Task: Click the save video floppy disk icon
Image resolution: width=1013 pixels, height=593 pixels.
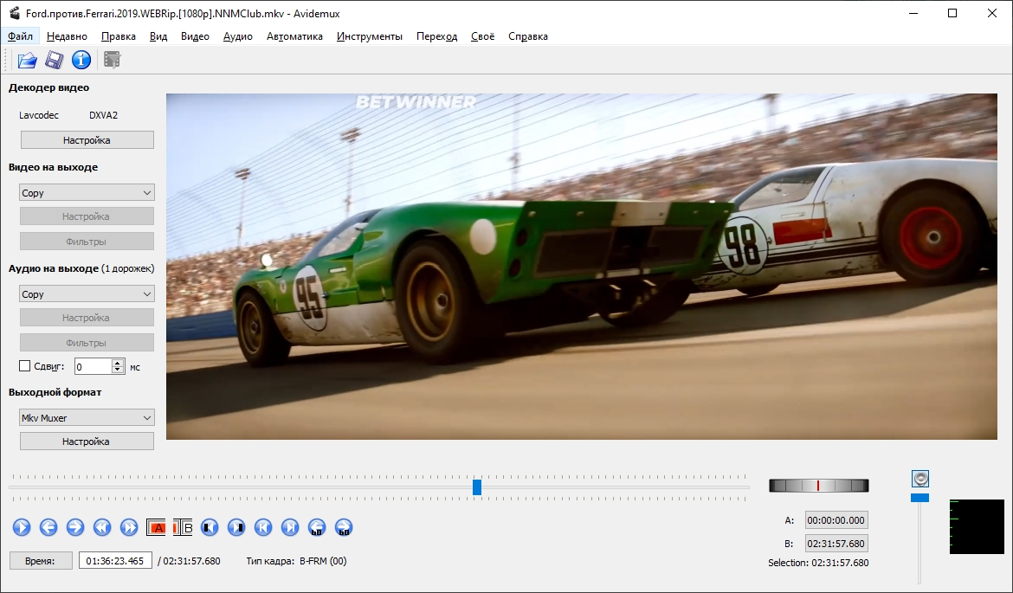Action: tap(55, 60)
